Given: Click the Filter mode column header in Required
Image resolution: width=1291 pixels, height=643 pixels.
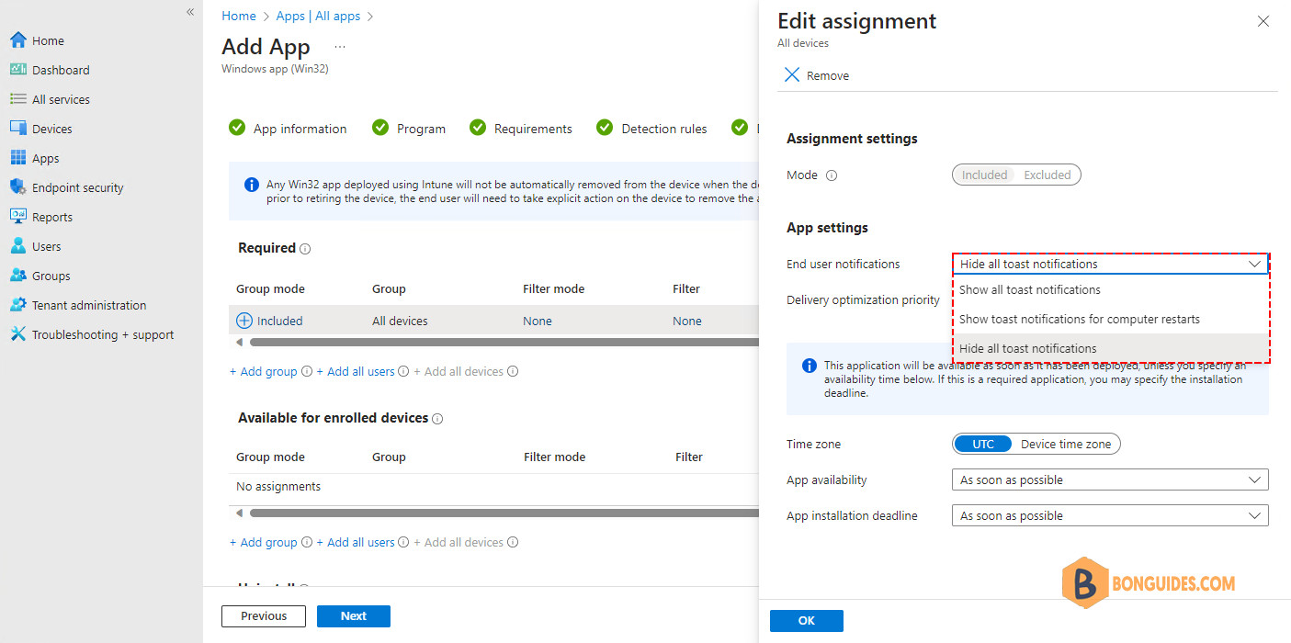Looking at the screenshot, I should (554, 288).
